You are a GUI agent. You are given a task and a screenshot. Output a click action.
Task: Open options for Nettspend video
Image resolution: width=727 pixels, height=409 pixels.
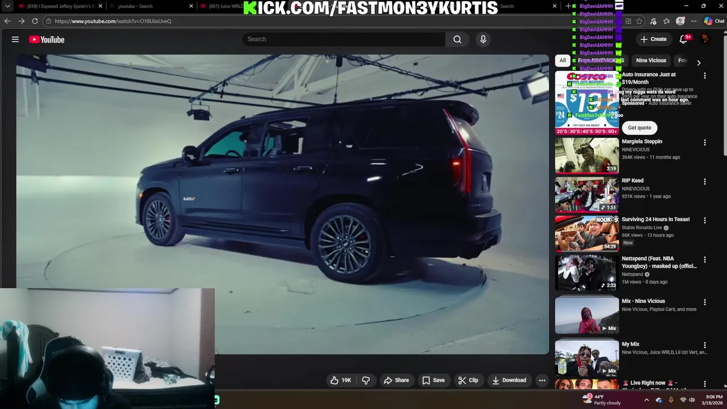point(705,260)
